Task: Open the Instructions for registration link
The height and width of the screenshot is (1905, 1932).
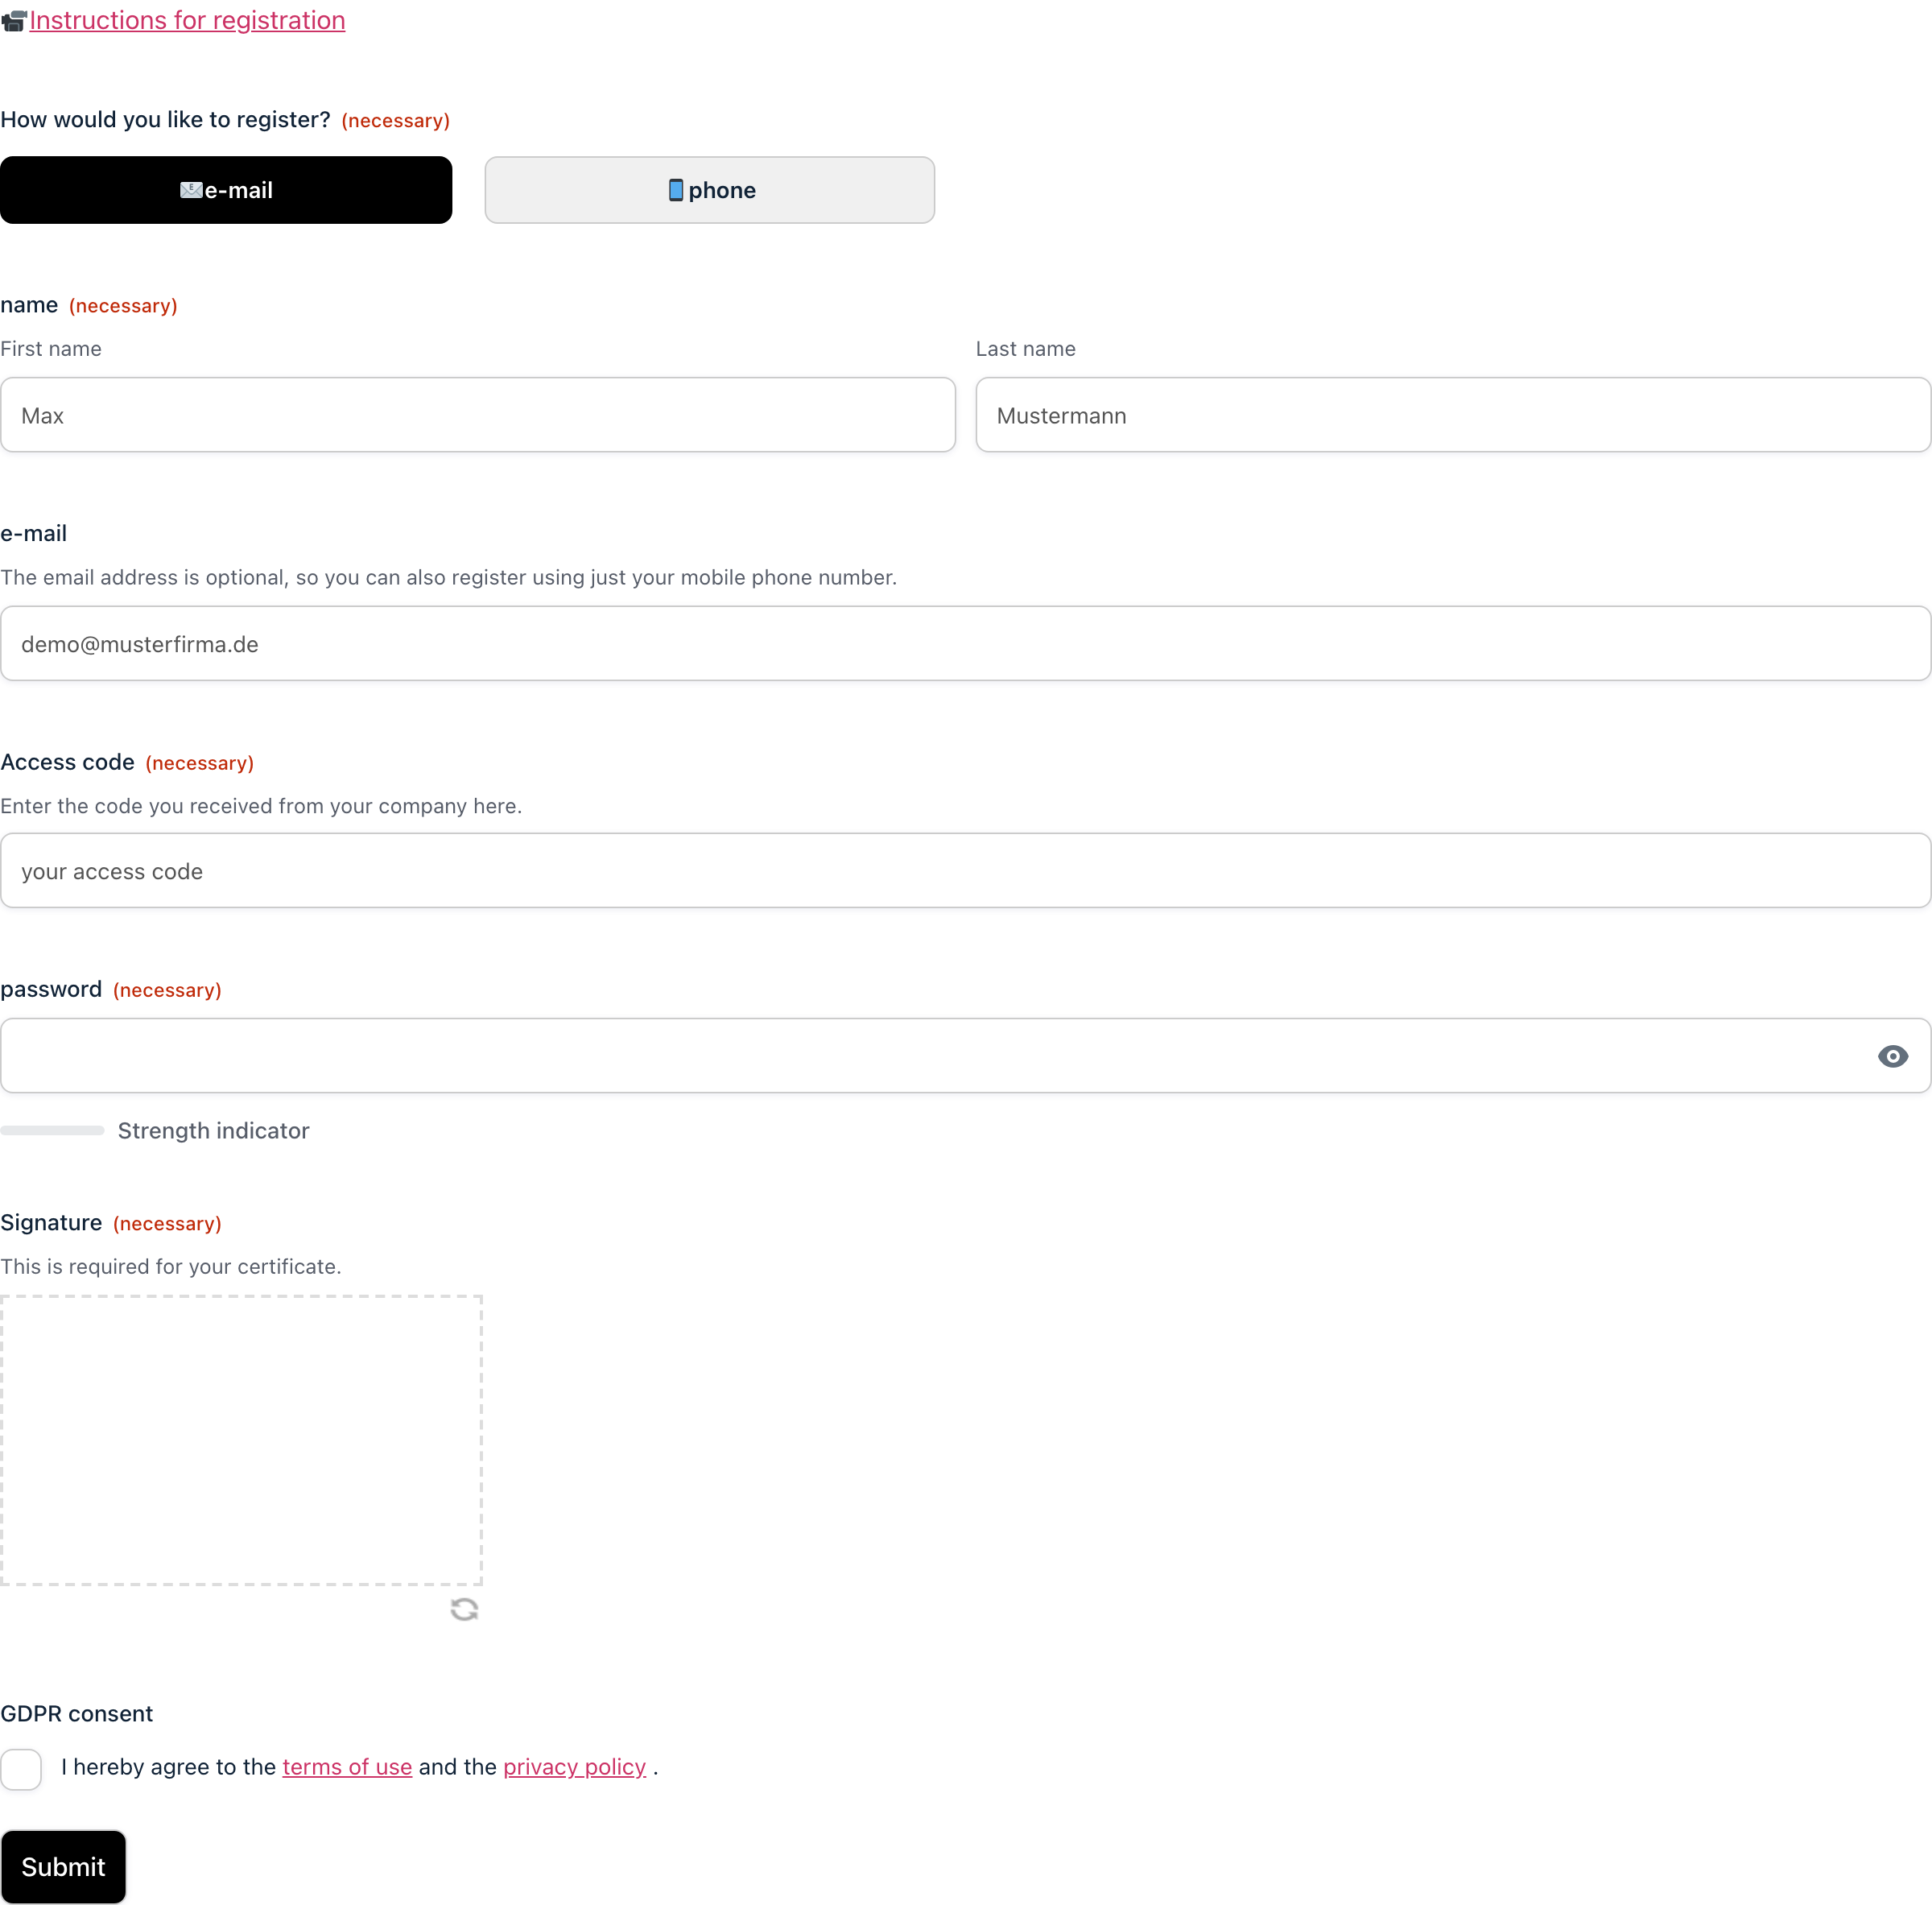Action: pyautogui.click(x=187, y=20)
